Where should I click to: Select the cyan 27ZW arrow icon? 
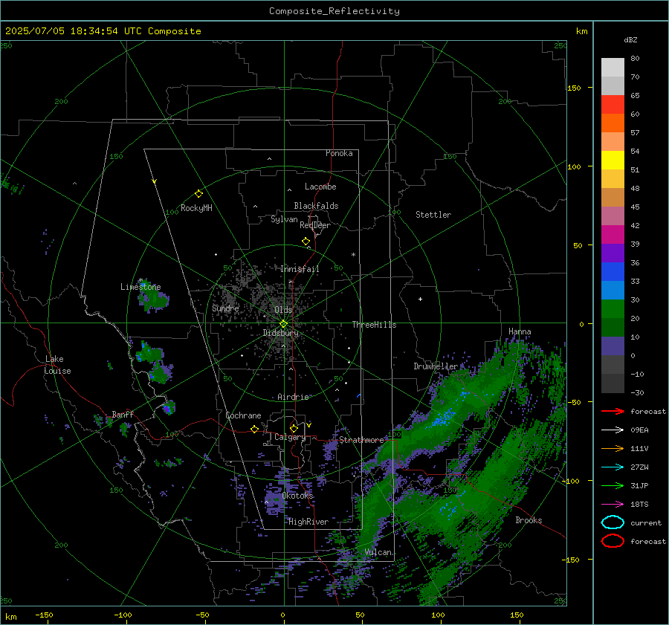pos(613,467)
